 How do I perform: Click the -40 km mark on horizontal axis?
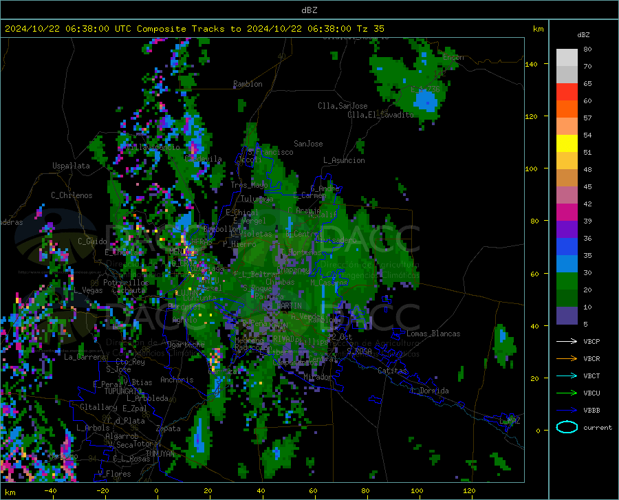click(x=50, y=490)
